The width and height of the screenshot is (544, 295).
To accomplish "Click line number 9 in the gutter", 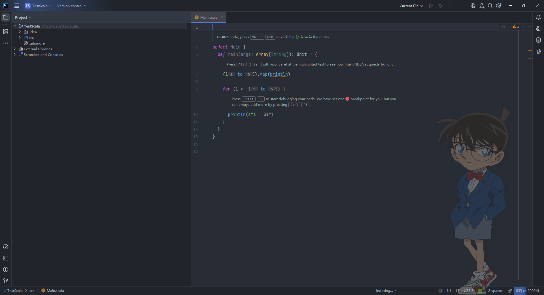I will click(x=197, y=89).
